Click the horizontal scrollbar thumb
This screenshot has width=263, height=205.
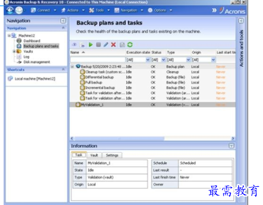(120, 139)
